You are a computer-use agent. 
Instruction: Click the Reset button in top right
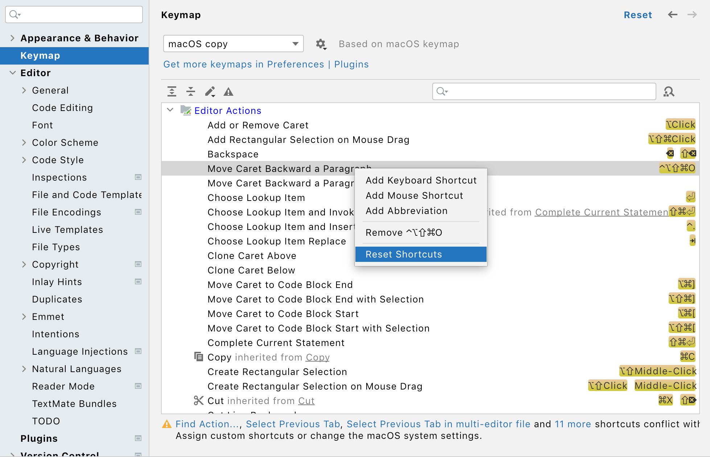coord(637,15)
